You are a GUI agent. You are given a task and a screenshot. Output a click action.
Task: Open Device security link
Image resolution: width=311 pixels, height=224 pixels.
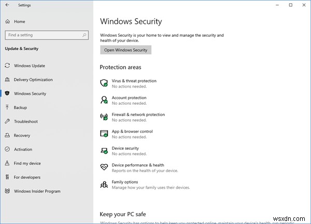125,148
